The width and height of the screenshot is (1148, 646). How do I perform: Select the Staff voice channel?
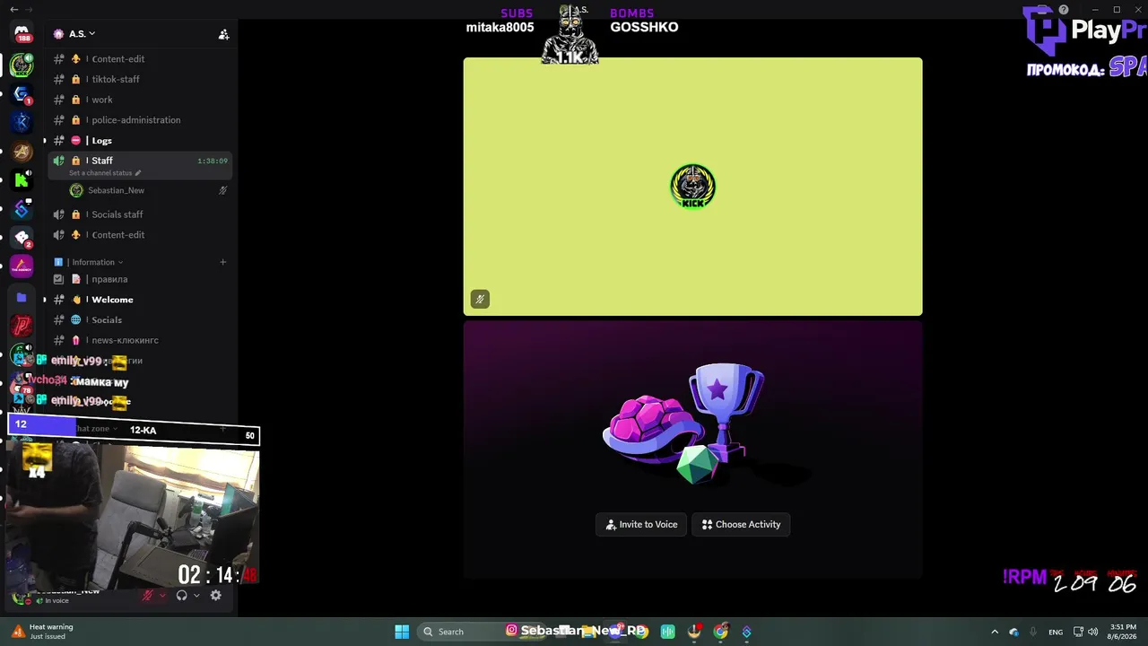140,165
